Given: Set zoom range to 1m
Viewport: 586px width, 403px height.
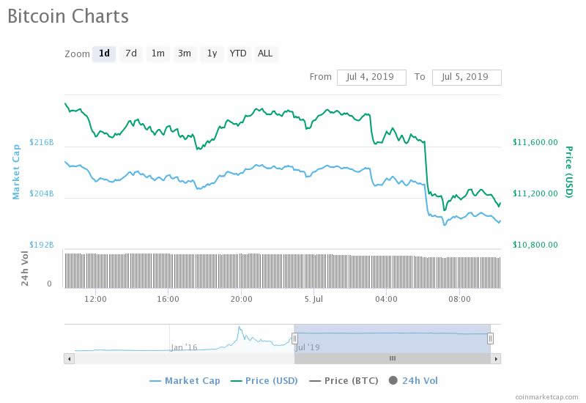Looking at the screenshot, I should coord(157,53).
